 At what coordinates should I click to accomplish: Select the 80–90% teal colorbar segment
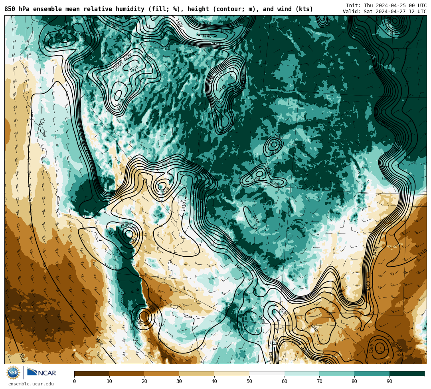coord(372,373)
